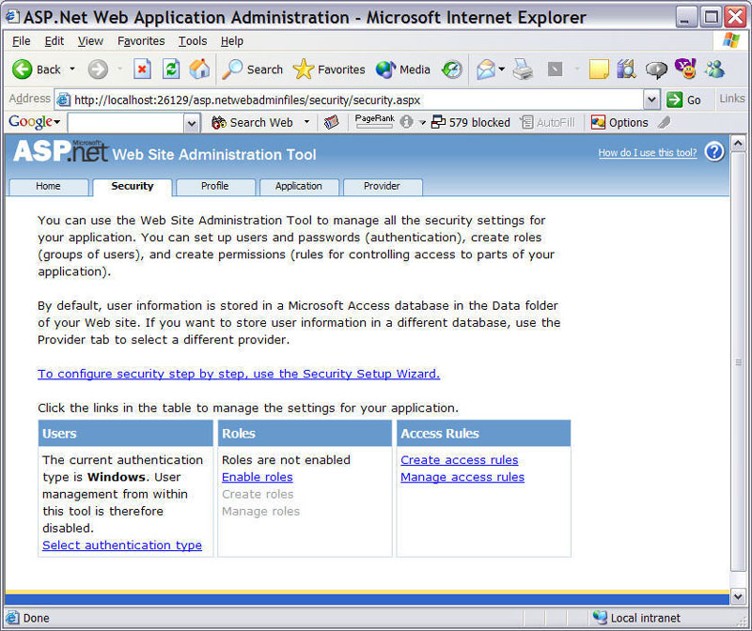Screen dimensions: 752x631
Task: Switch to the Profile tab
Action: pyautogui.click(x=215, y=186)
